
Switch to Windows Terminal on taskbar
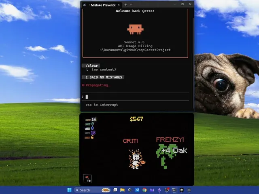point(174,190)
